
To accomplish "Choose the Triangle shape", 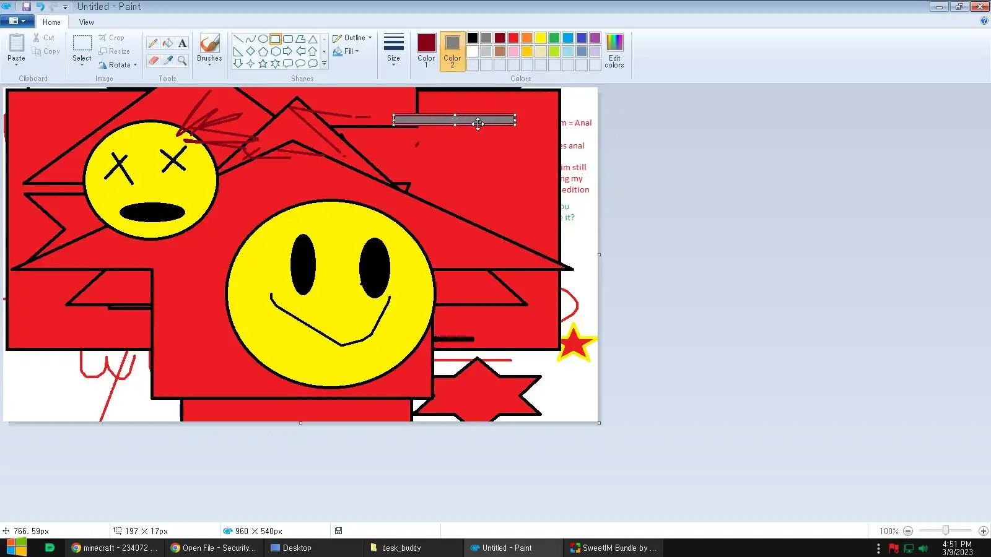I will click(313, 39).
